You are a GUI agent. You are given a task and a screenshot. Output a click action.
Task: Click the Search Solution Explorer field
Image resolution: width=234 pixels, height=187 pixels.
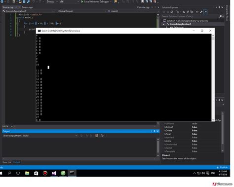(190, 16)
